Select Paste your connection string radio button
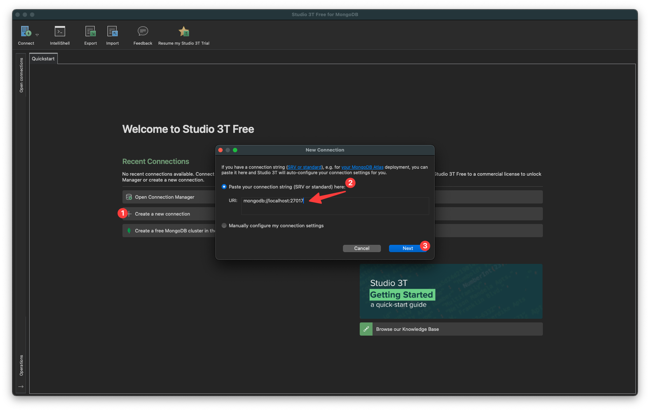The width and height of the screenshot is (650, 411). (x=224, y=187)
